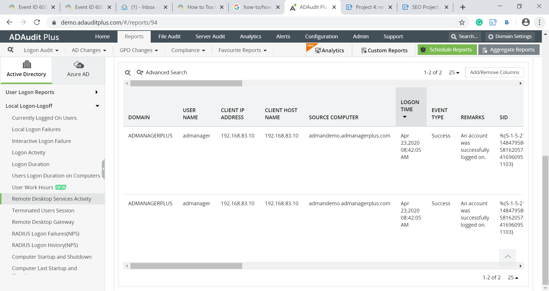Click the scroll-to-top arrow button
This screenshot has height=291, width=549.
click(508, 257)
